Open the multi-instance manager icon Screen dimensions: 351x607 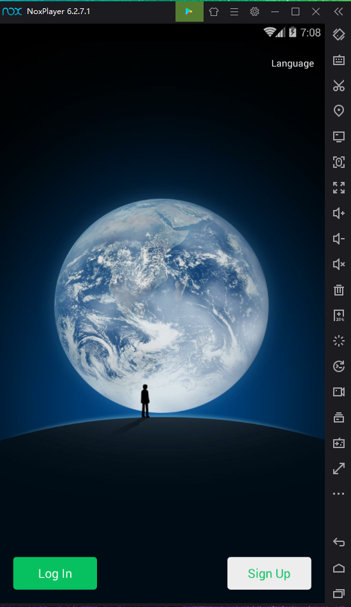point(339,417)
